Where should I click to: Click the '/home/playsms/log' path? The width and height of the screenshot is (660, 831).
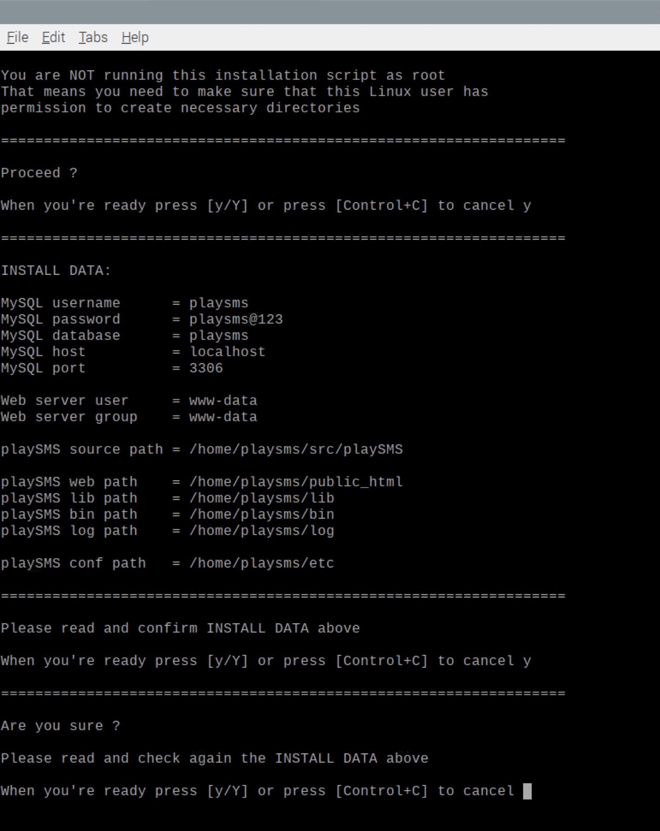[x=262, y=531]
